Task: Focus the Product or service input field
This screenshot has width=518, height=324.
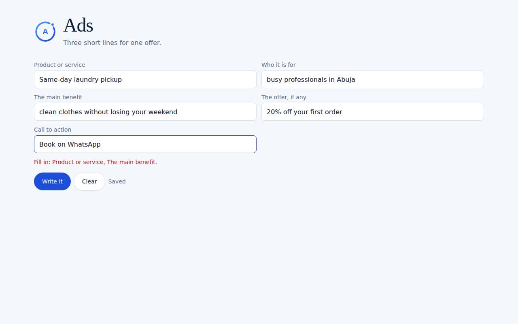Action: (x=145, y=79)
